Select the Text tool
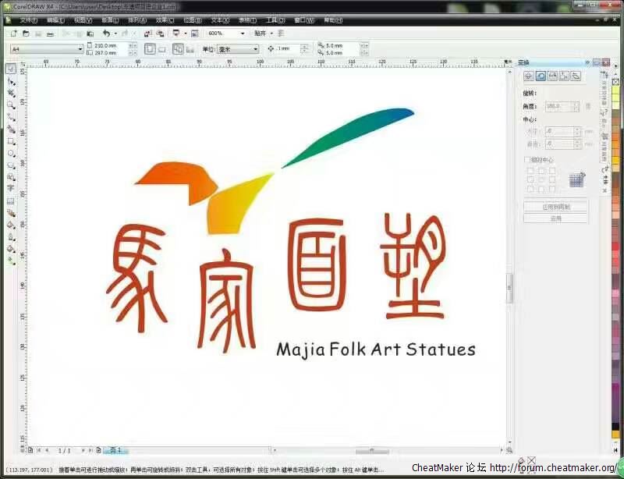624x479 pixels. click(x=11, y=188)
